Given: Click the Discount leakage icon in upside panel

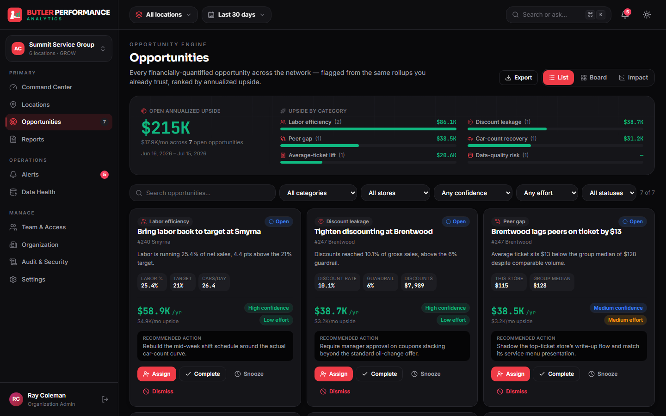Looking at the screenshot, I should pos(470,122).
